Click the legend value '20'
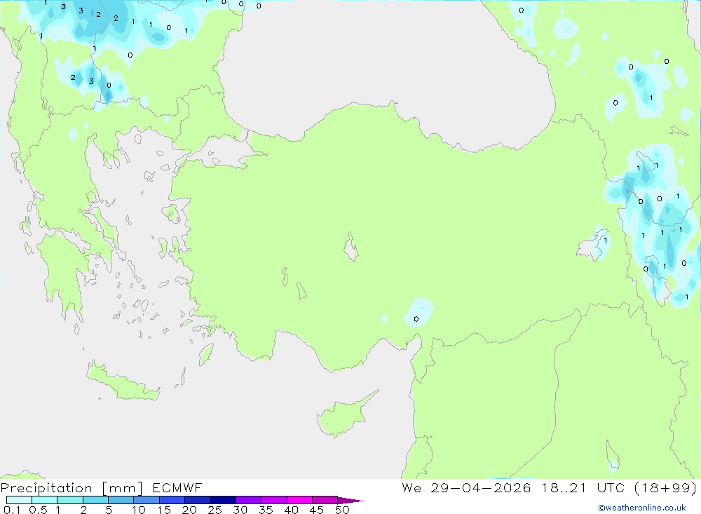 (x=189, y=510)
